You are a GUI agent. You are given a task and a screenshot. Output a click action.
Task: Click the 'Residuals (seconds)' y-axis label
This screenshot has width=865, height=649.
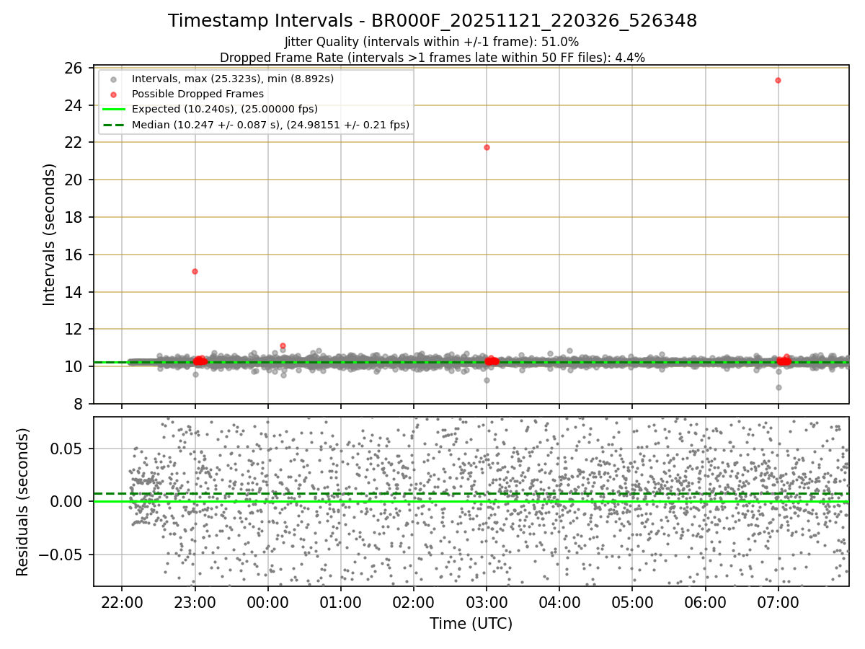pyautogui.click(x=22, y=502)
